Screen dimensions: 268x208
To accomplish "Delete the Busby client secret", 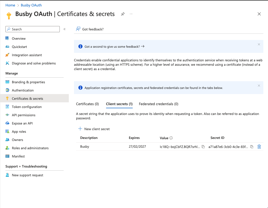I will click(x=259, y=147).
